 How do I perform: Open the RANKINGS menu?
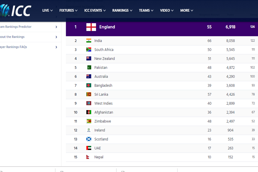point(122,10)
